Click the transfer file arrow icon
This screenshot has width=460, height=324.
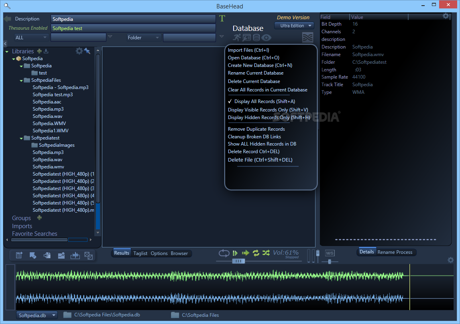47,255
